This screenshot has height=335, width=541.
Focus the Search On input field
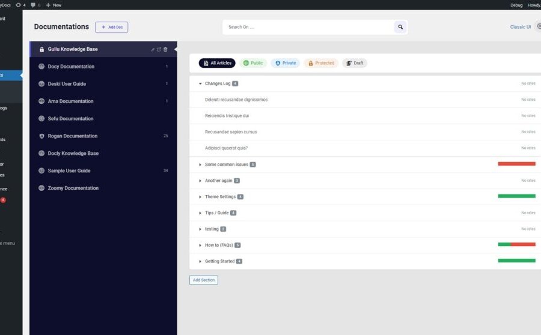(308, 27)
